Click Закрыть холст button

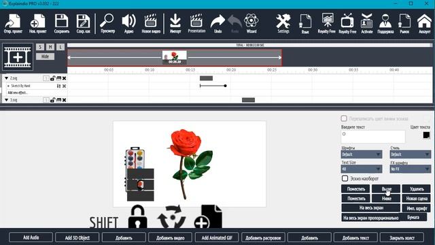click(x=402, y=238)
